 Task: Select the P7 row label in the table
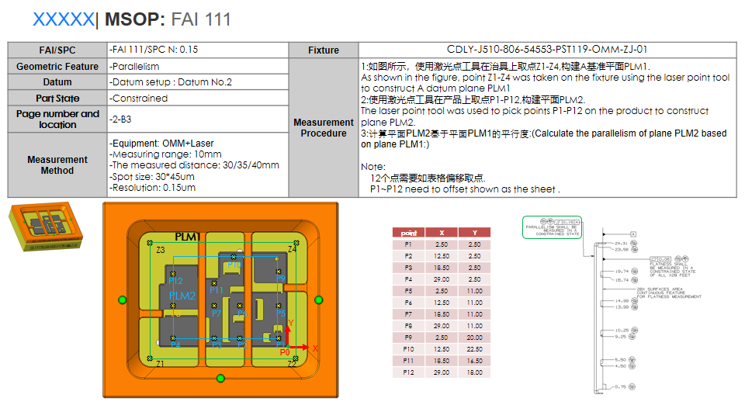tap(408, 313)
